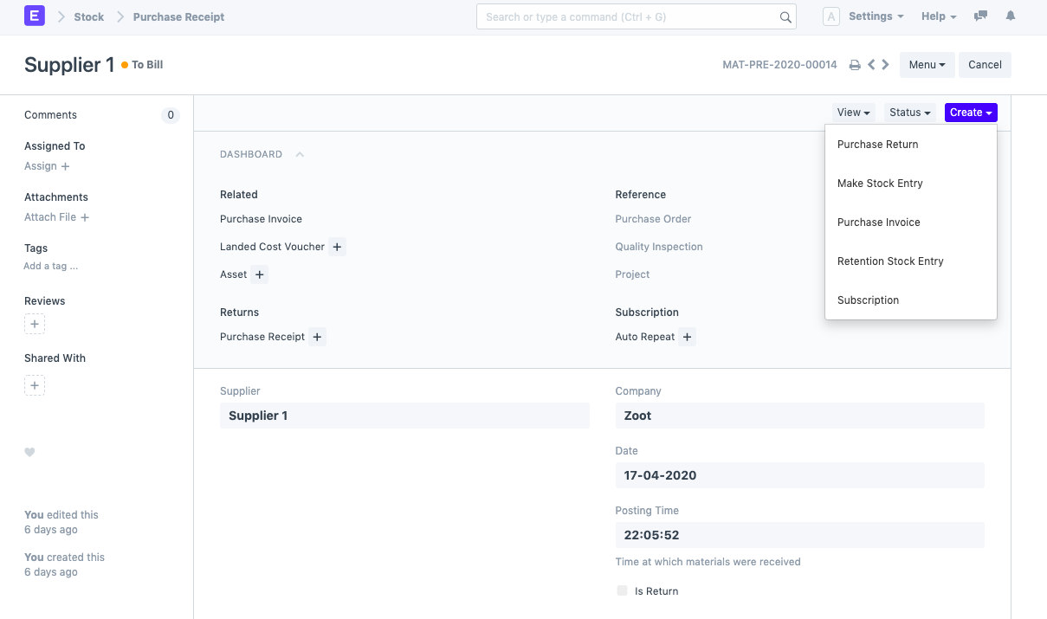This screenshot has width=1047, height=619.
Task: Click the ERPNext home logo icon
Action: coord(35,16)
